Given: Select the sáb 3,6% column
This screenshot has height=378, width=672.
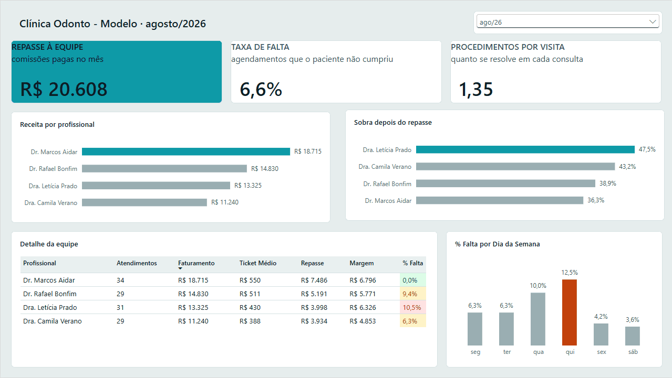Looking at the screenshot, I should tap(633, 336).
